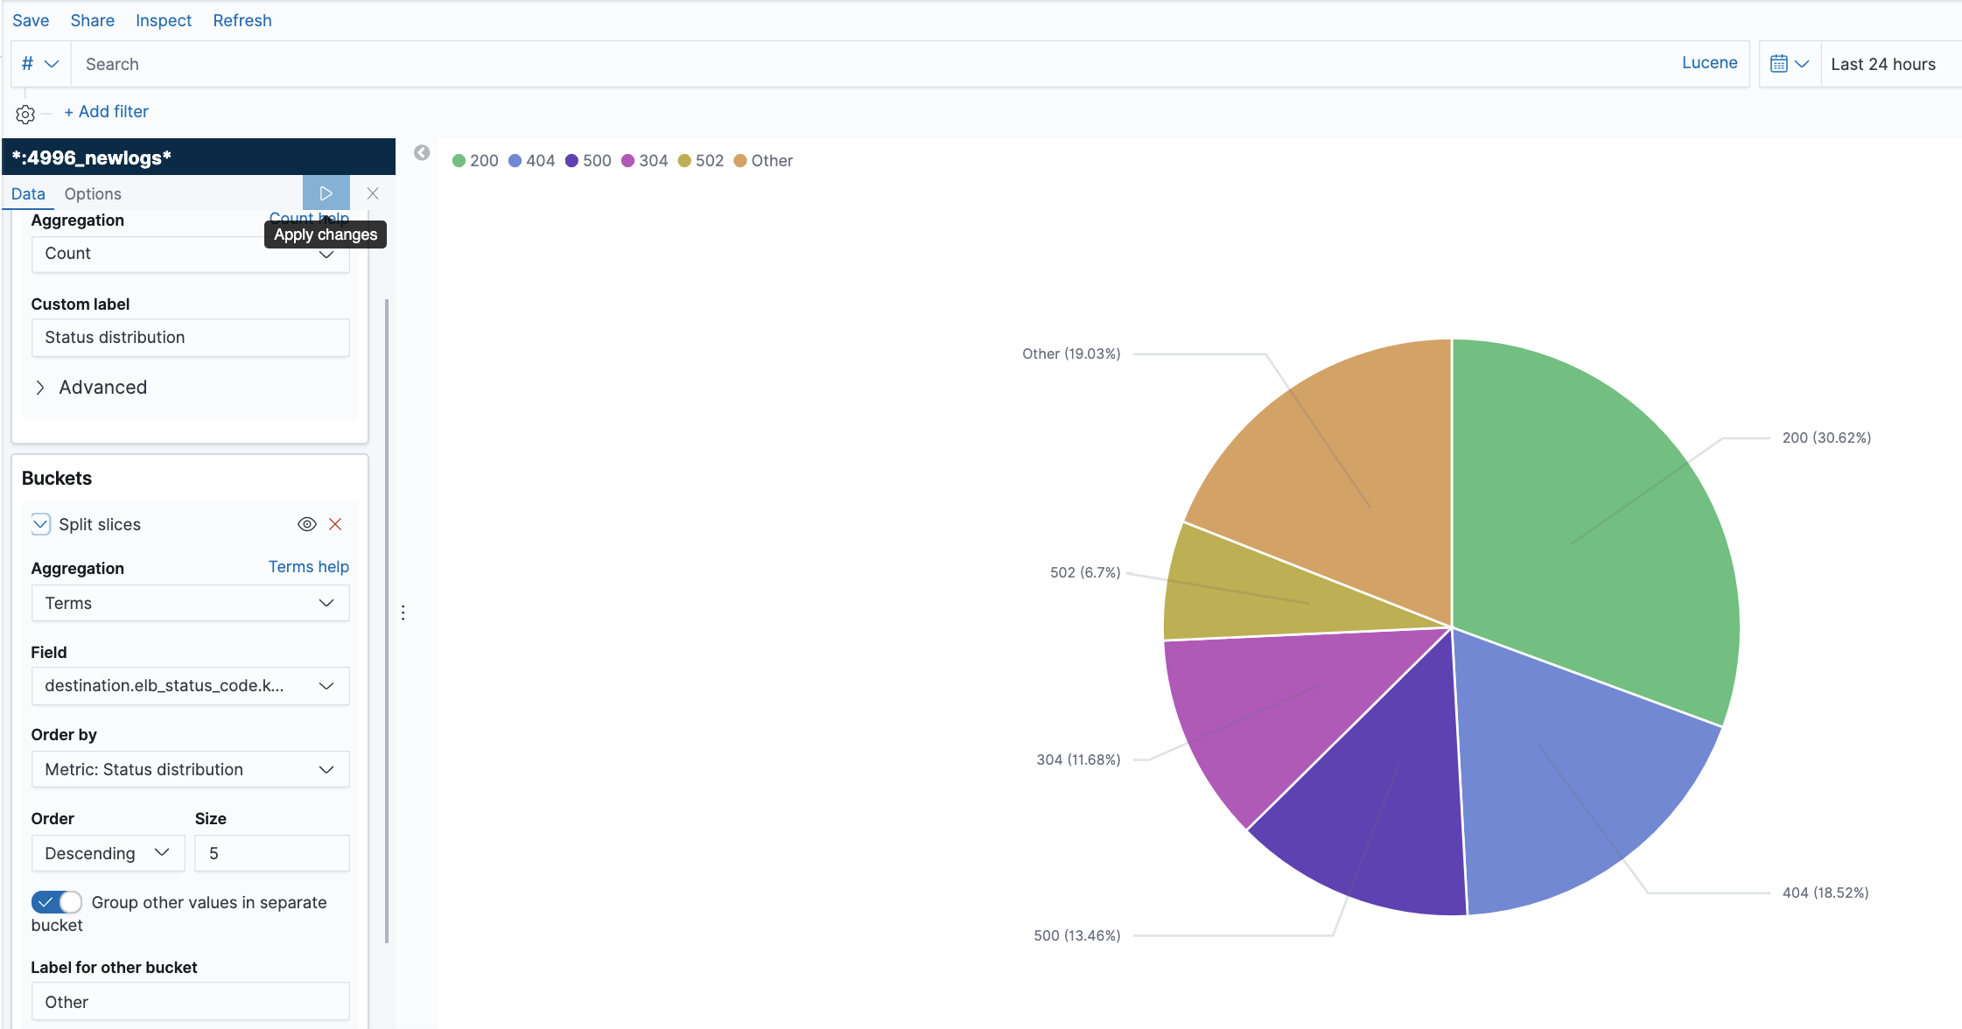Open the Order by dropdown

point(190,769)
